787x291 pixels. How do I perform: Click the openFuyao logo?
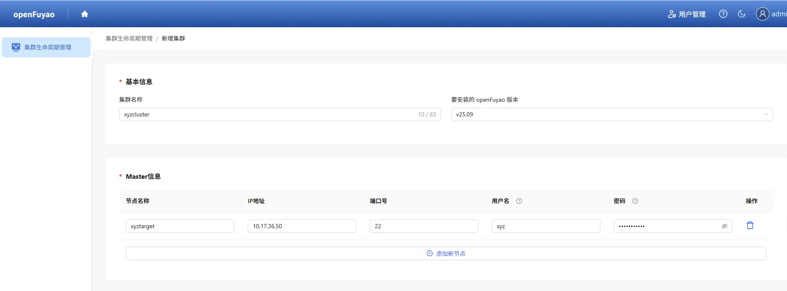(x=34, y=14)
